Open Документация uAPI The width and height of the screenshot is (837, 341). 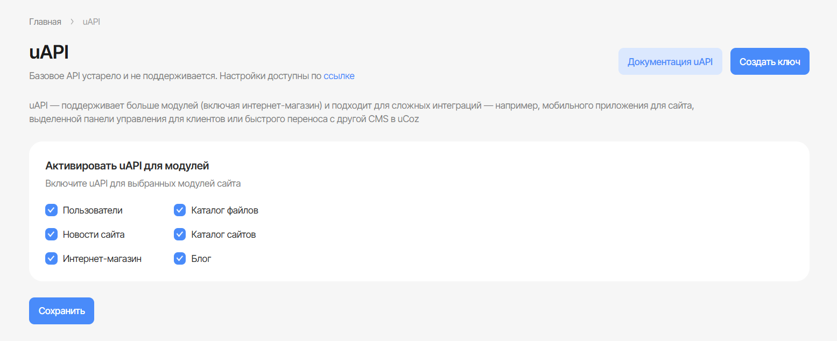pos(670,61)
